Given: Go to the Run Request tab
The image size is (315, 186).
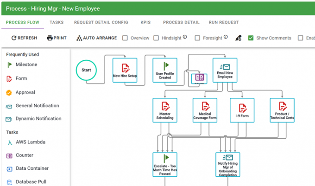Looking at the screenshot, I should [224, 22].
